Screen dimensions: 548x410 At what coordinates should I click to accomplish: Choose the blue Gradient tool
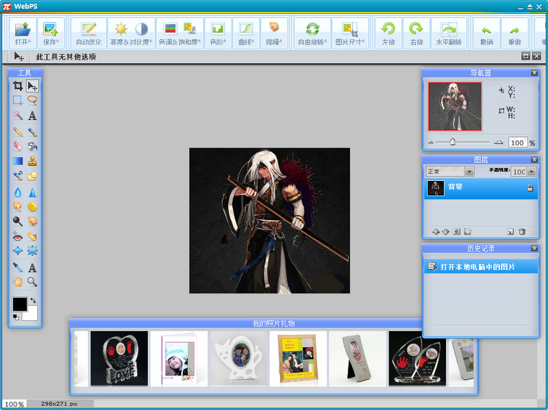point(18,161)
